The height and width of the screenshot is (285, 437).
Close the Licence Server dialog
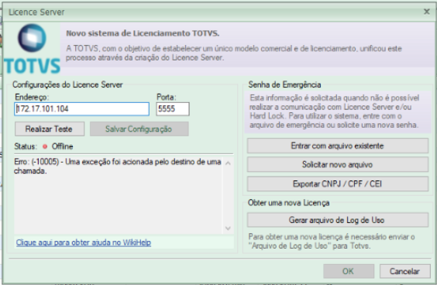coord(426,12)
